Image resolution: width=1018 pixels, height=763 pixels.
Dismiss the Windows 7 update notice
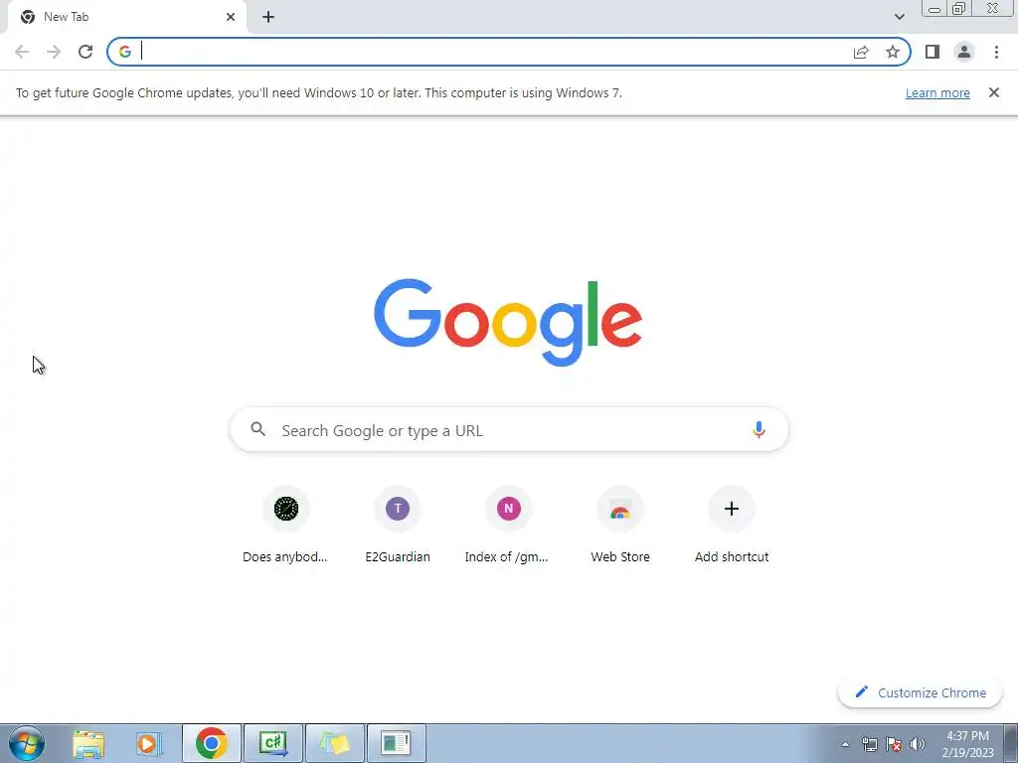click(993, 92)
